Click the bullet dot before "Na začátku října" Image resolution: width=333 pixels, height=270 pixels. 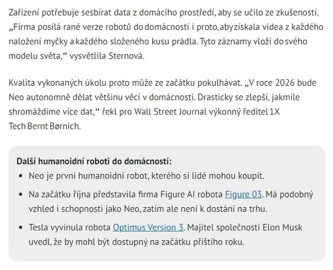pos(20,195)
